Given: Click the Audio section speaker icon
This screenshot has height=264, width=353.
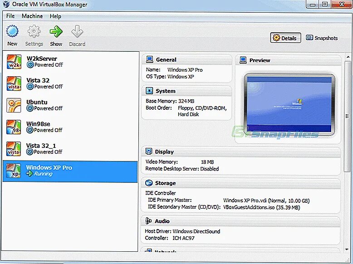Looking at the screenshot, I should pos(148,221).
